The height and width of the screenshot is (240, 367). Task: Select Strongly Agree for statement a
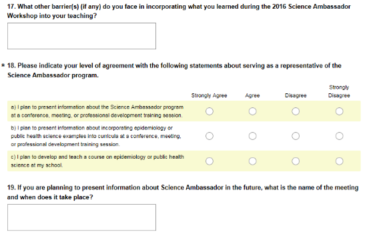(x=210, y=111)
